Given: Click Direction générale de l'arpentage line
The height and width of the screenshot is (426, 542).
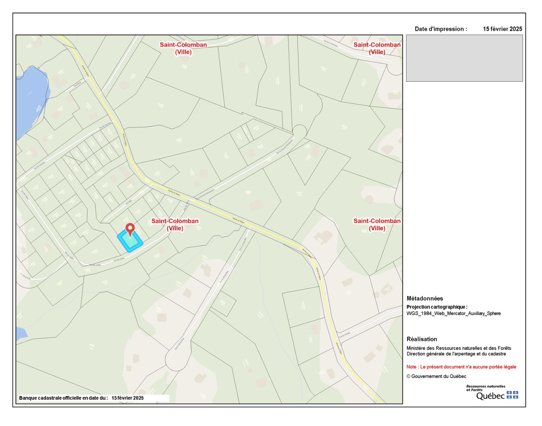Looking at the screenshot, I should coord(456,354).
